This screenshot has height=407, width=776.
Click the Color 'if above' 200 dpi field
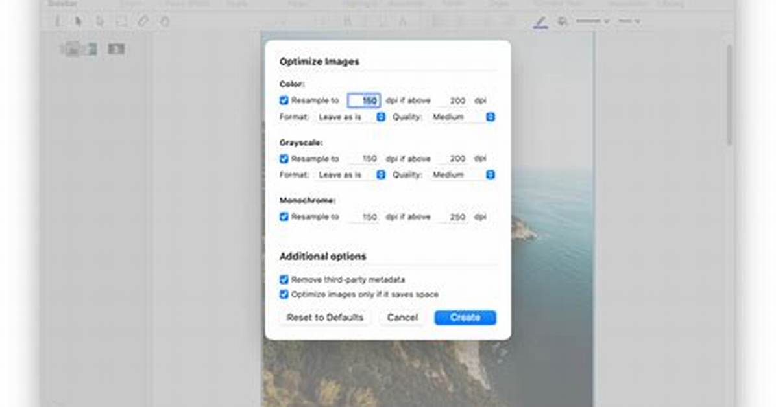[x=453, y=100]
